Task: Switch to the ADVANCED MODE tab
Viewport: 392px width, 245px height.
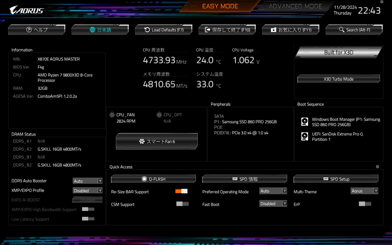Action: [296, 6]
